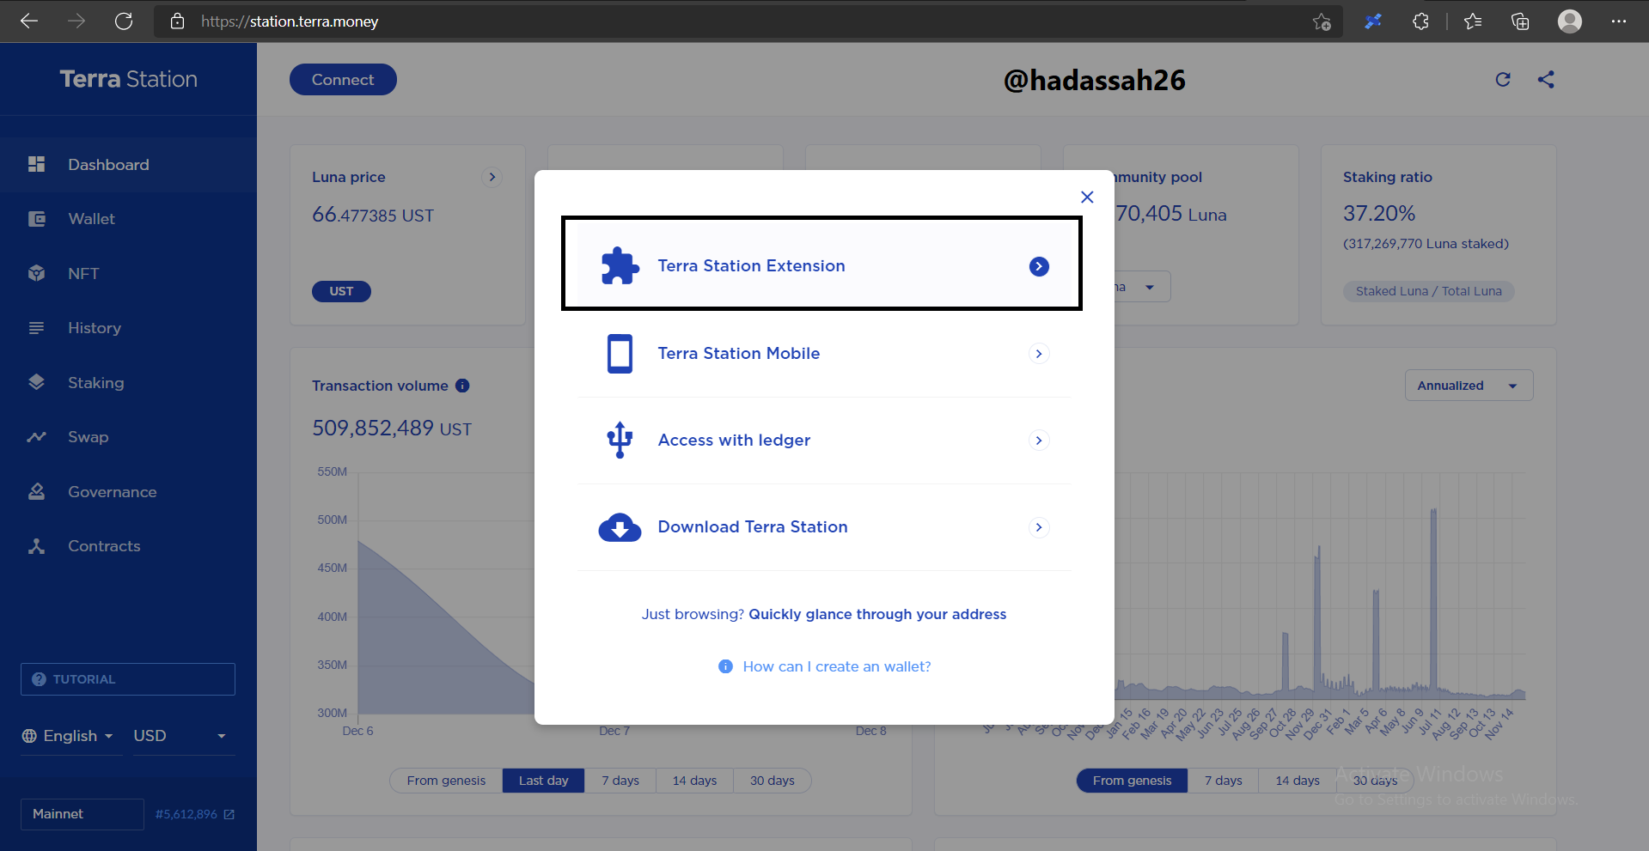Open the browser favorites list icon
The width and height of the screenshot is (1649, 851).
coord(1473,21)
